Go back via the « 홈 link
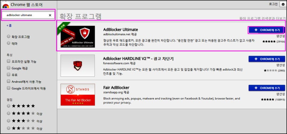This screenshot has height=134, width=287. [x=9, y=26]
